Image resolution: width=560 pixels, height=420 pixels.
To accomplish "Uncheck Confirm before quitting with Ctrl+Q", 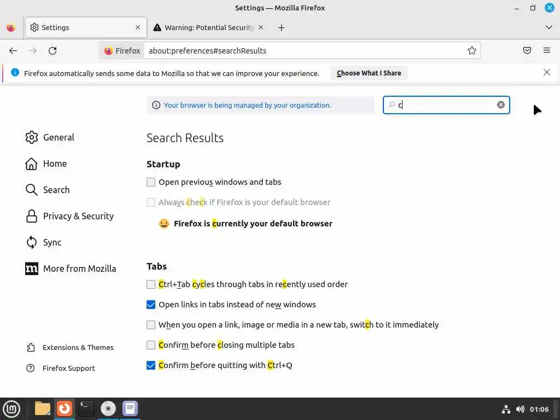I will click(151, 365).
